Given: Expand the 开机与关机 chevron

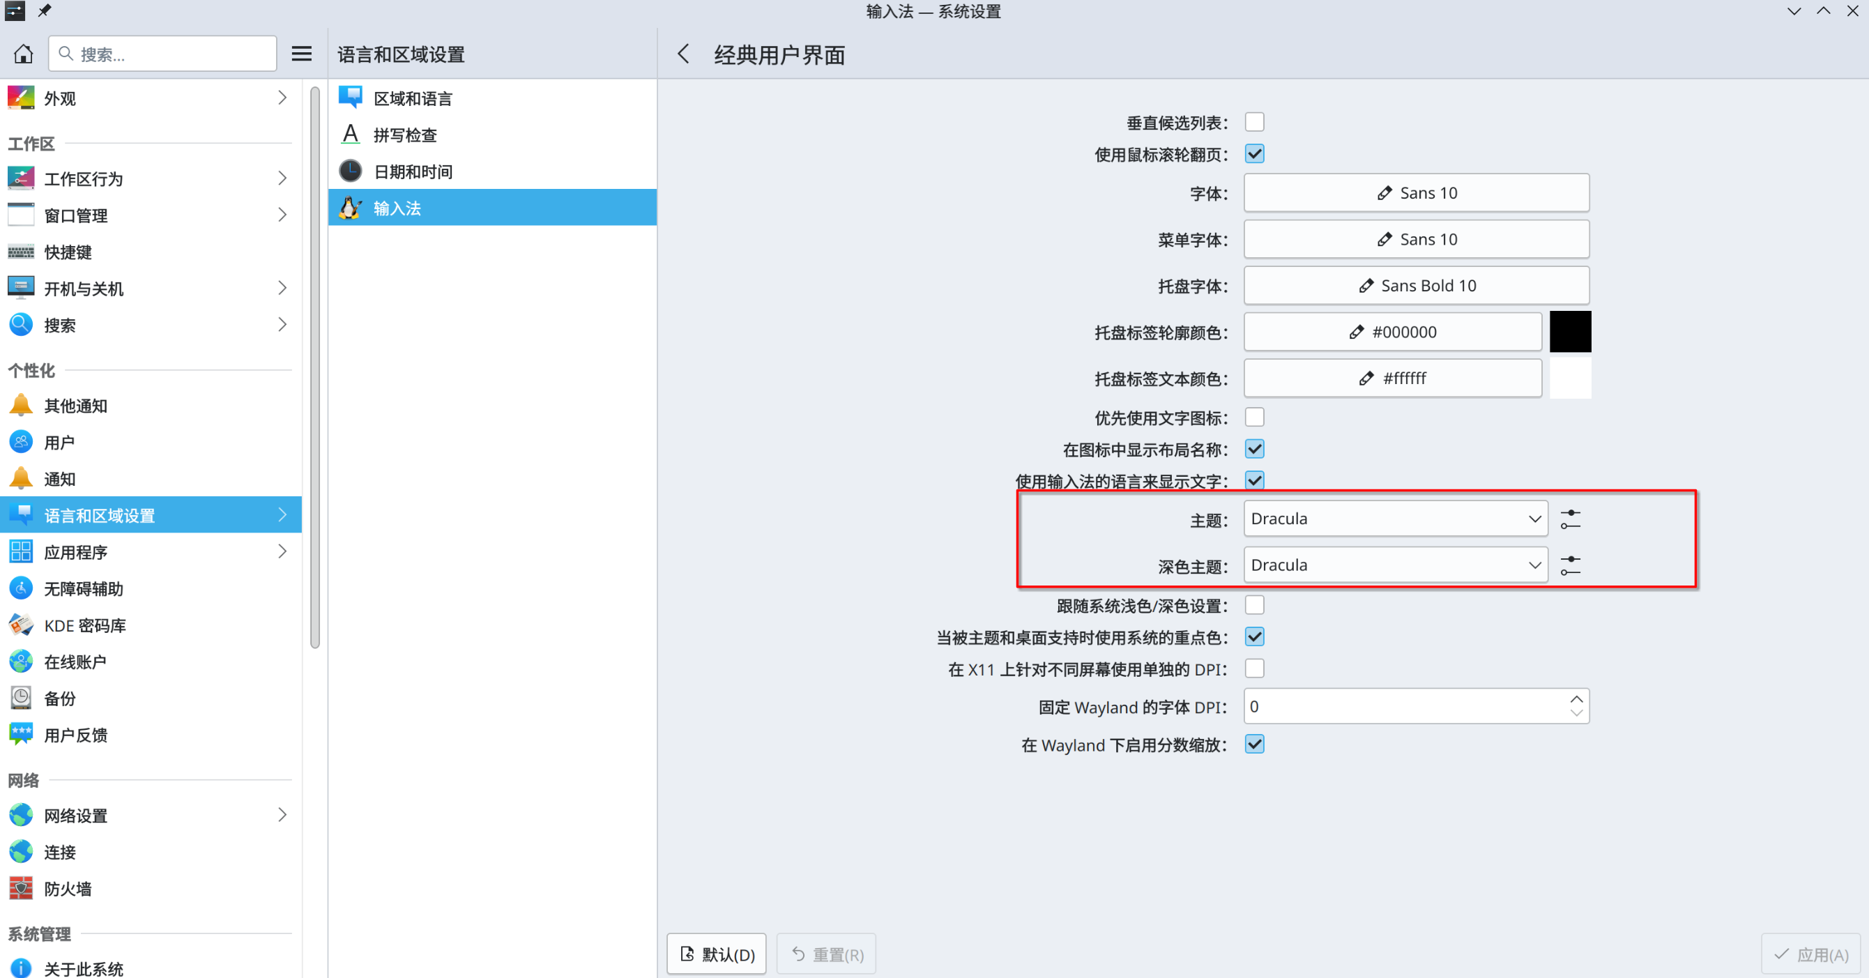Looking at the screenshot, I should point(282,288).
